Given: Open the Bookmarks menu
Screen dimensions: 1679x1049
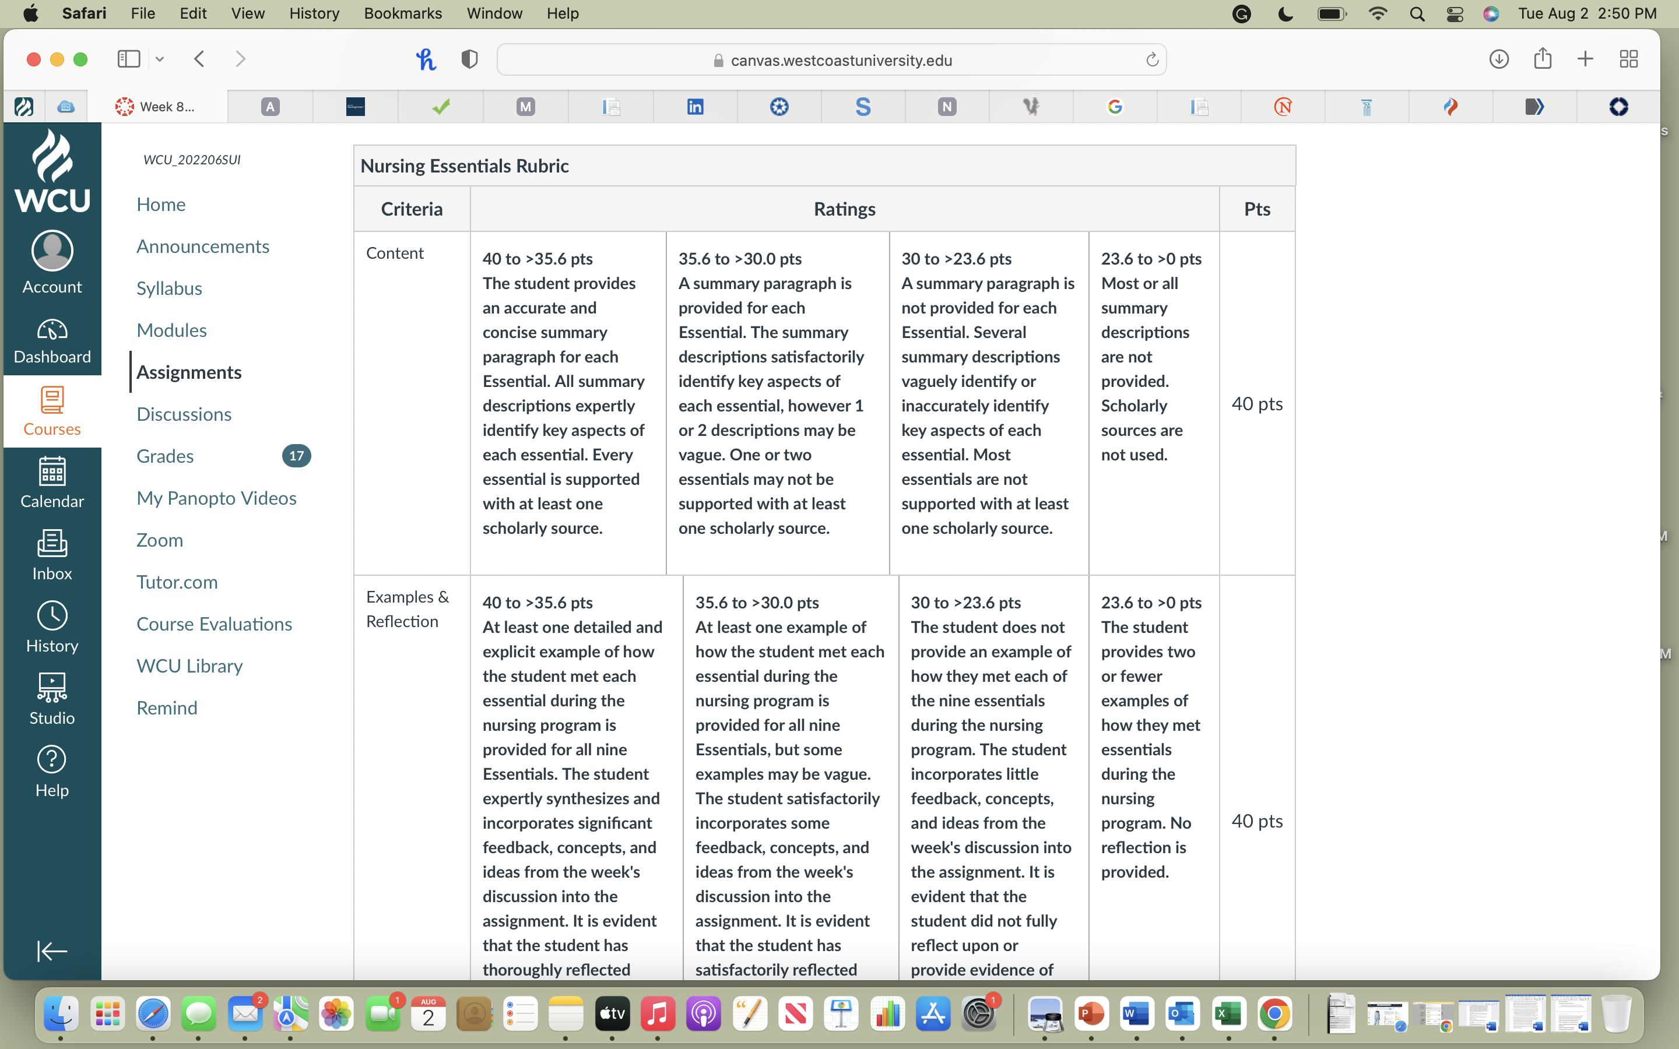Looking at the screenshot, I should (x=402, y=13).
